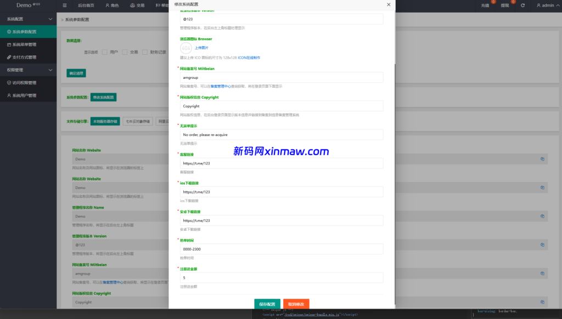Image resolution: width=562 pixels, height=319 pixels.
Task: Click the scales icon for 交易 in top navbar
Action: (133, 5)
